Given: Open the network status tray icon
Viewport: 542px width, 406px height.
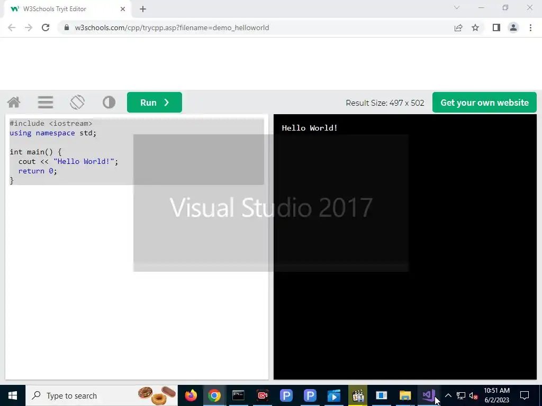Looking at the screenshot, I should tap(461, 395).
